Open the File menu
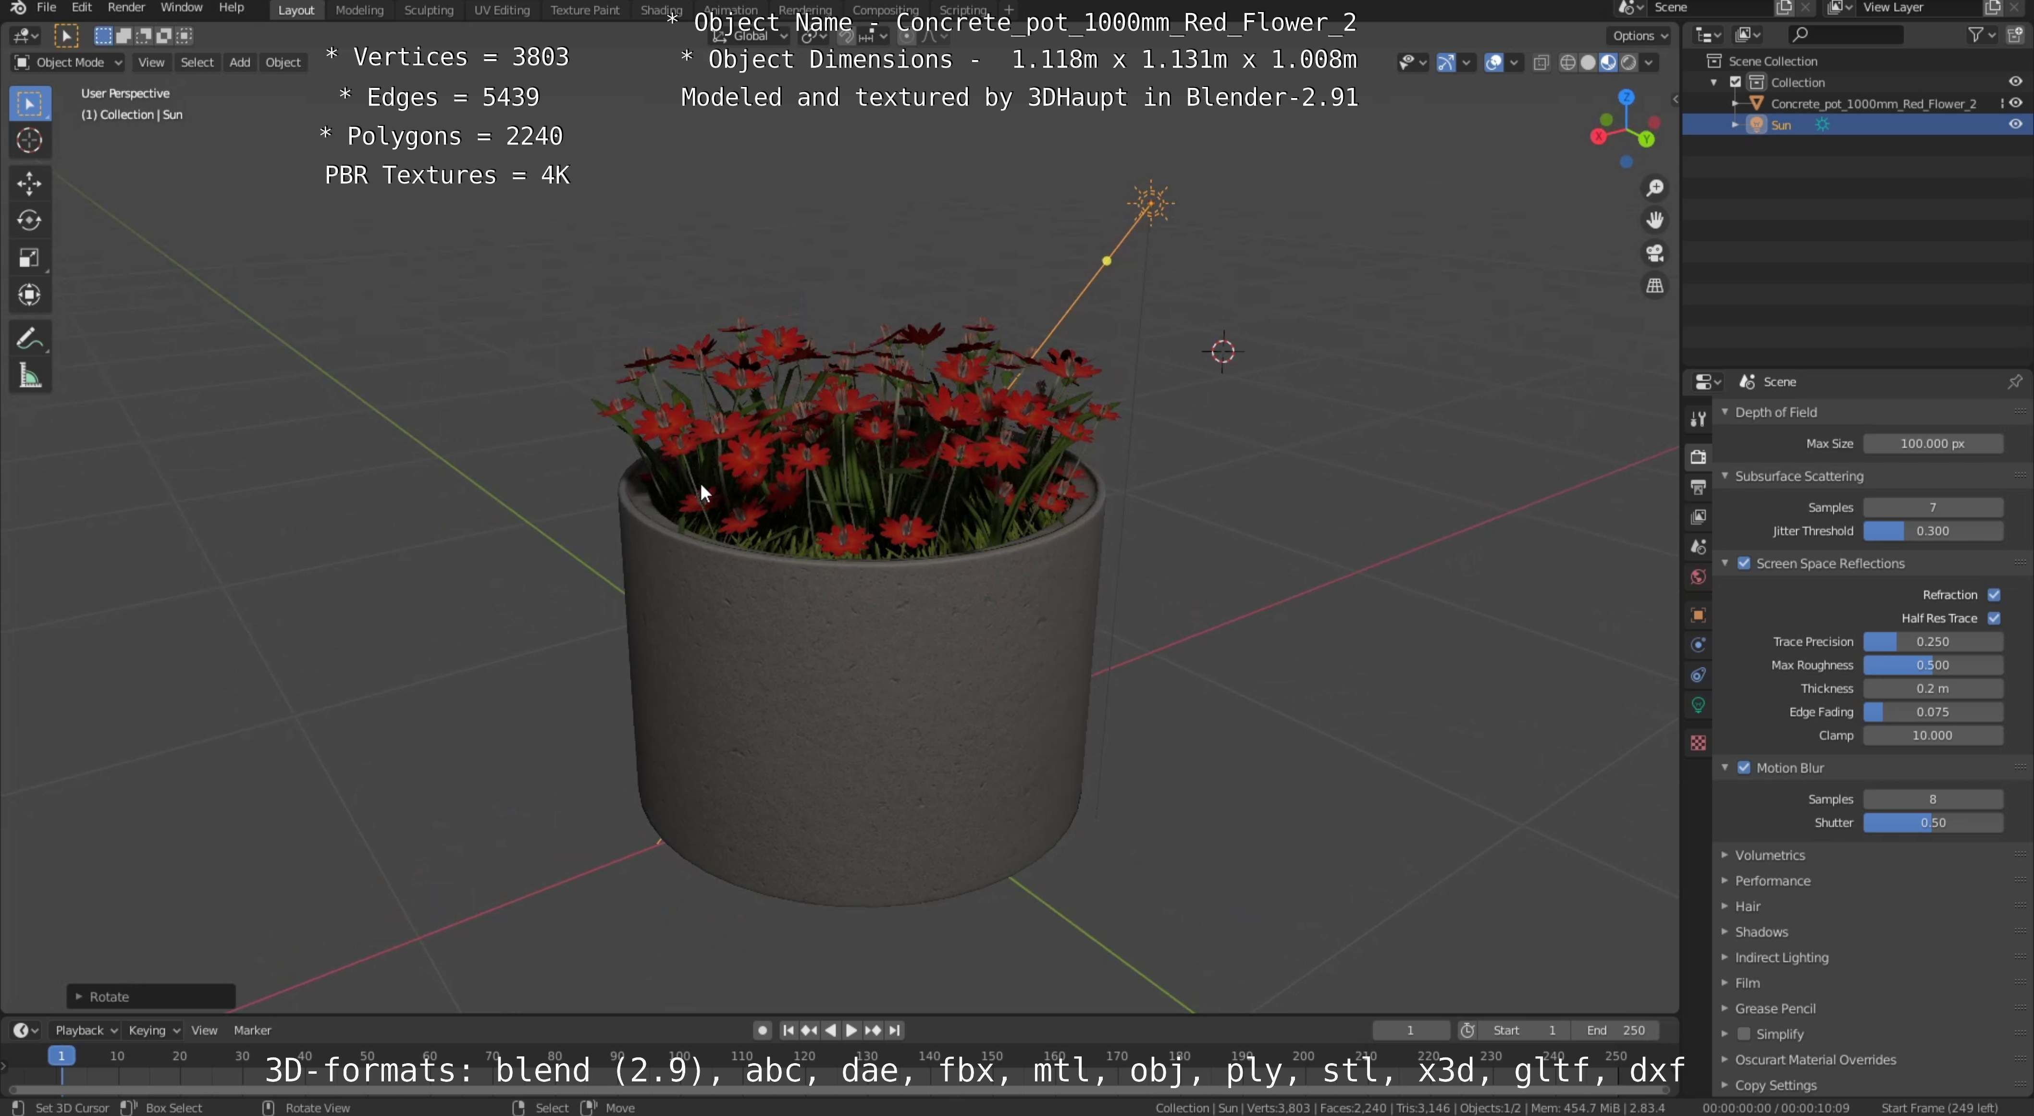The image size is (2034, 1116). pyautogui.click(x=47, y=8)
